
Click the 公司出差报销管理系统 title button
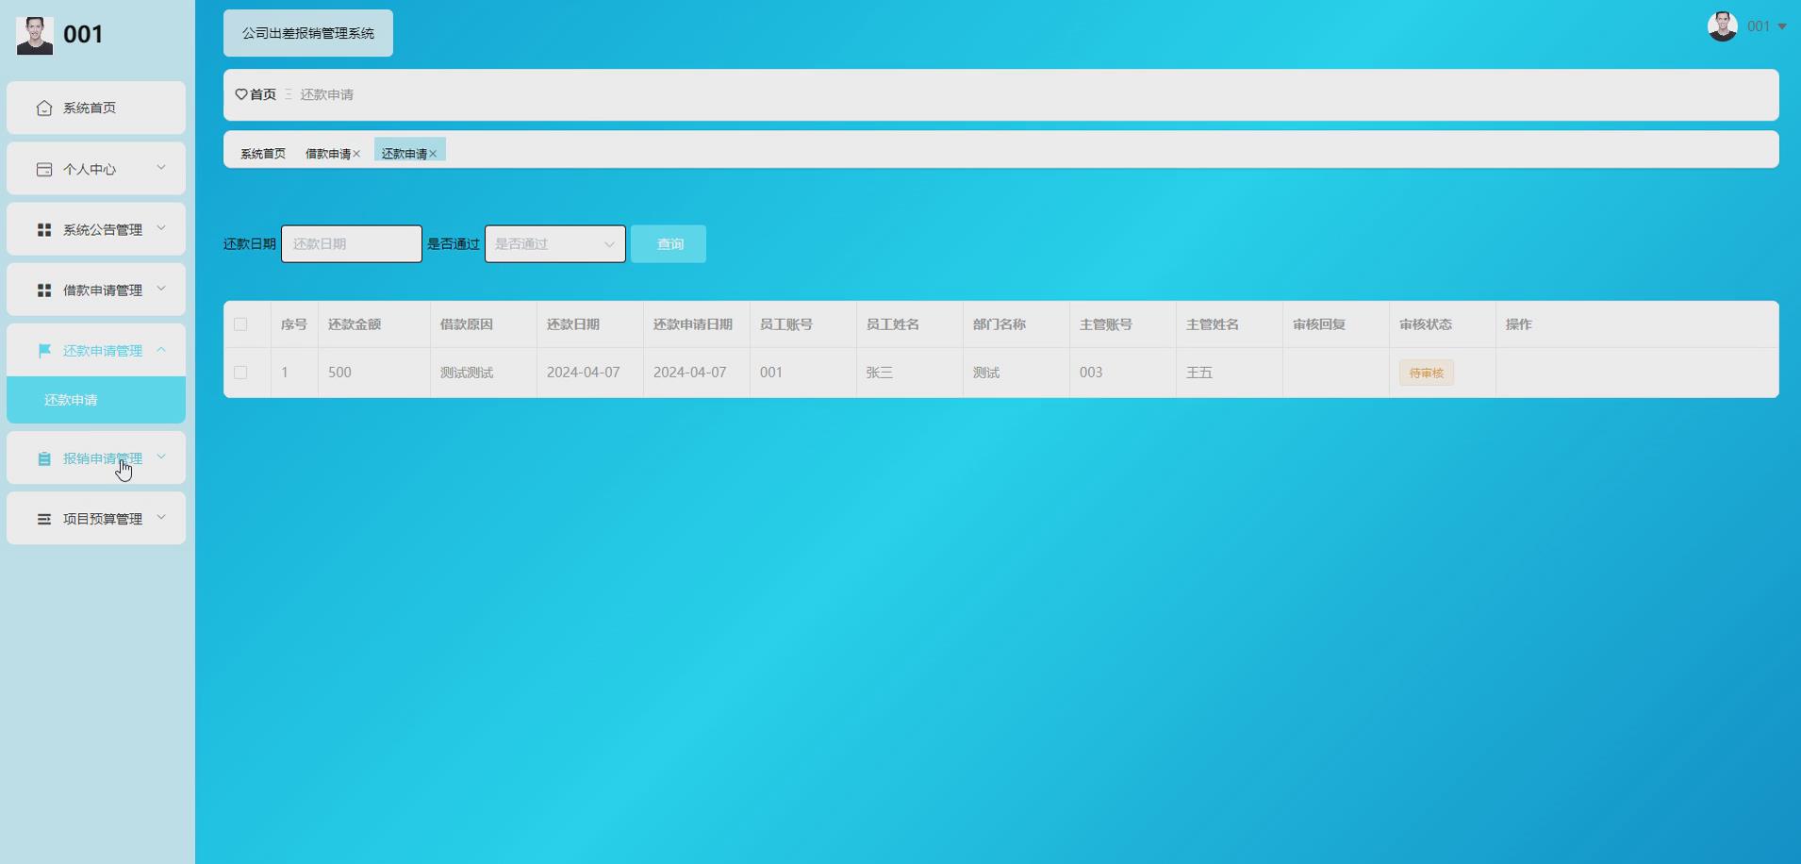tap(308, 33)
